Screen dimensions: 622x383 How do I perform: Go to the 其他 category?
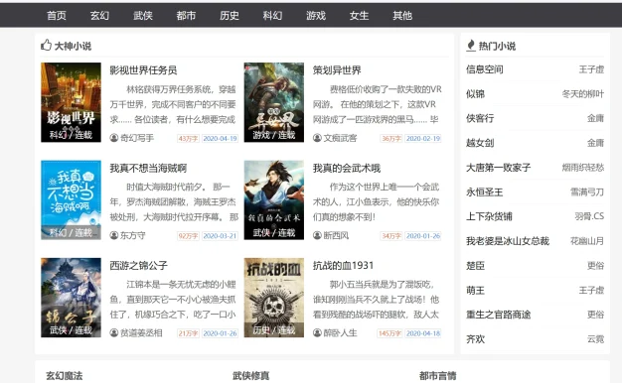[402, 16]
